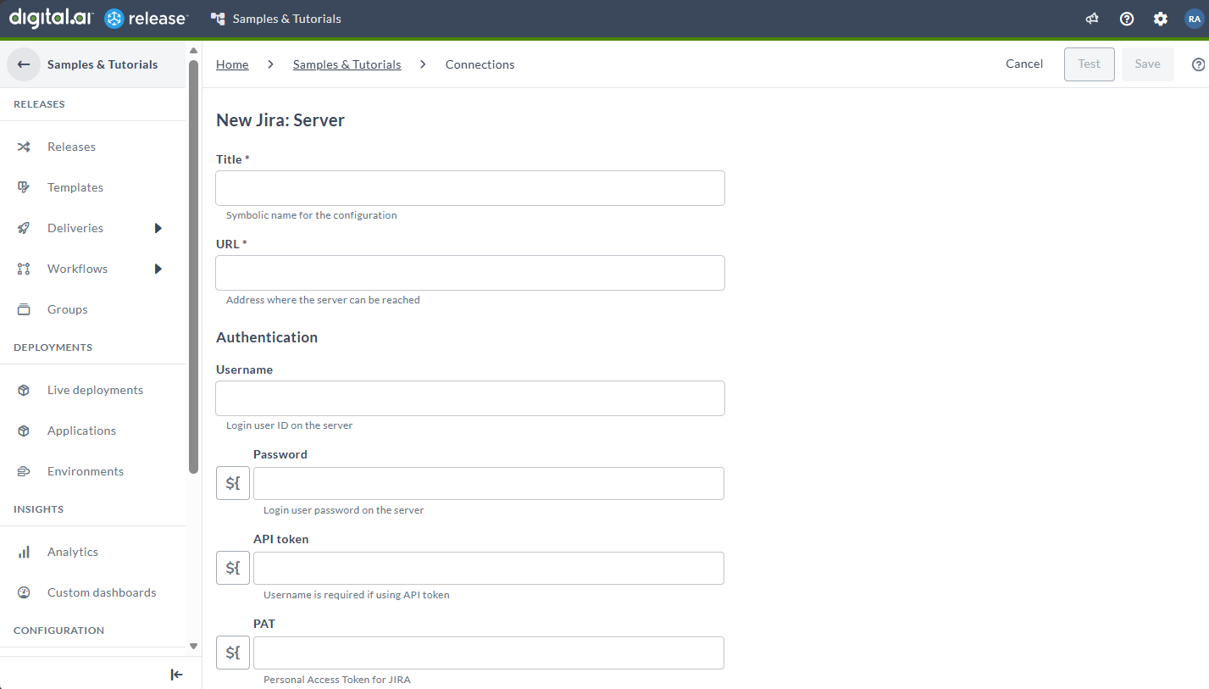1209x689 pixels.
Task: Click the Deliveries rocket icon
Action: (23, 227)
